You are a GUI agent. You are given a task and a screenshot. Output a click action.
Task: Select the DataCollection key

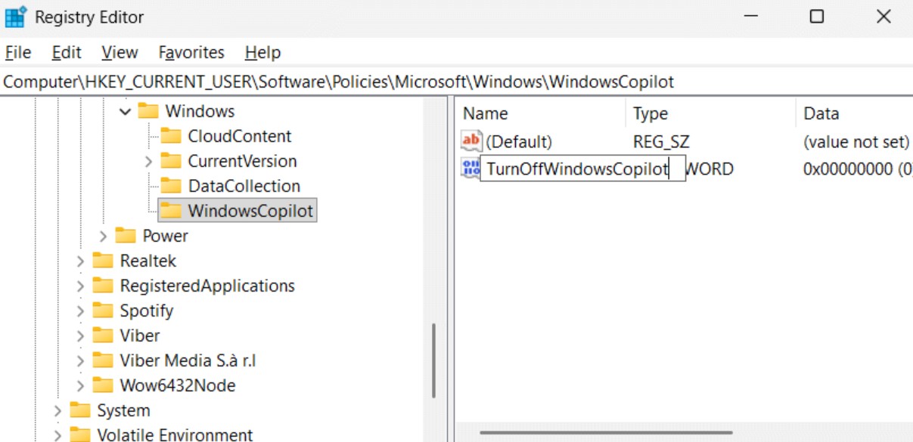(x=244, y=186)
